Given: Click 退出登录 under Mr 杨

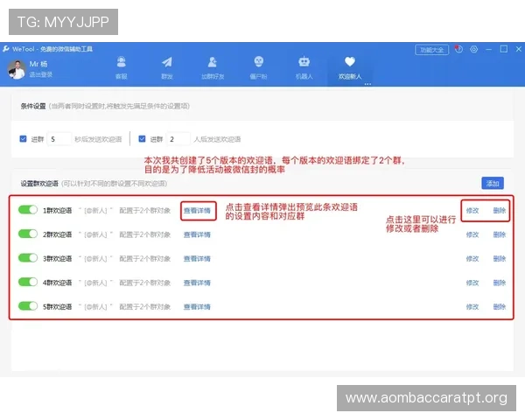Looking at the screenshot, I should click(40, 74).
